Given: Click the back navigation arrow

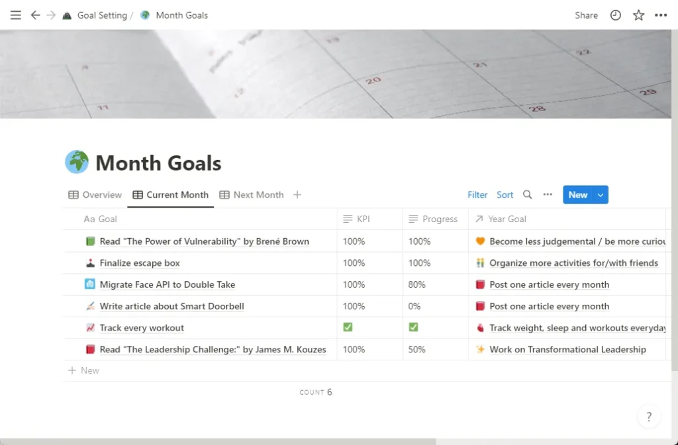Looking at the screenshot, I should point(35,15).
